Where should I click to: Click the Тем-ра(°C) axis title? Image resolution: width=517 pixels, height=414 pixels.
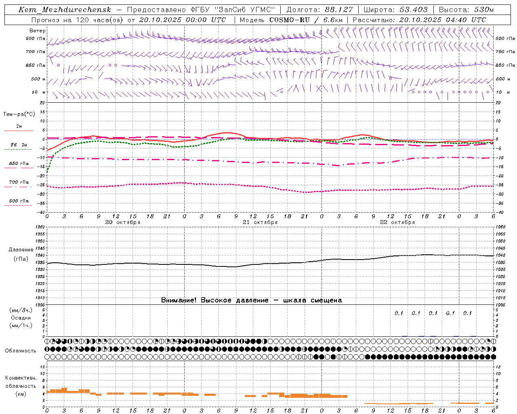click(x=19, y=114)
